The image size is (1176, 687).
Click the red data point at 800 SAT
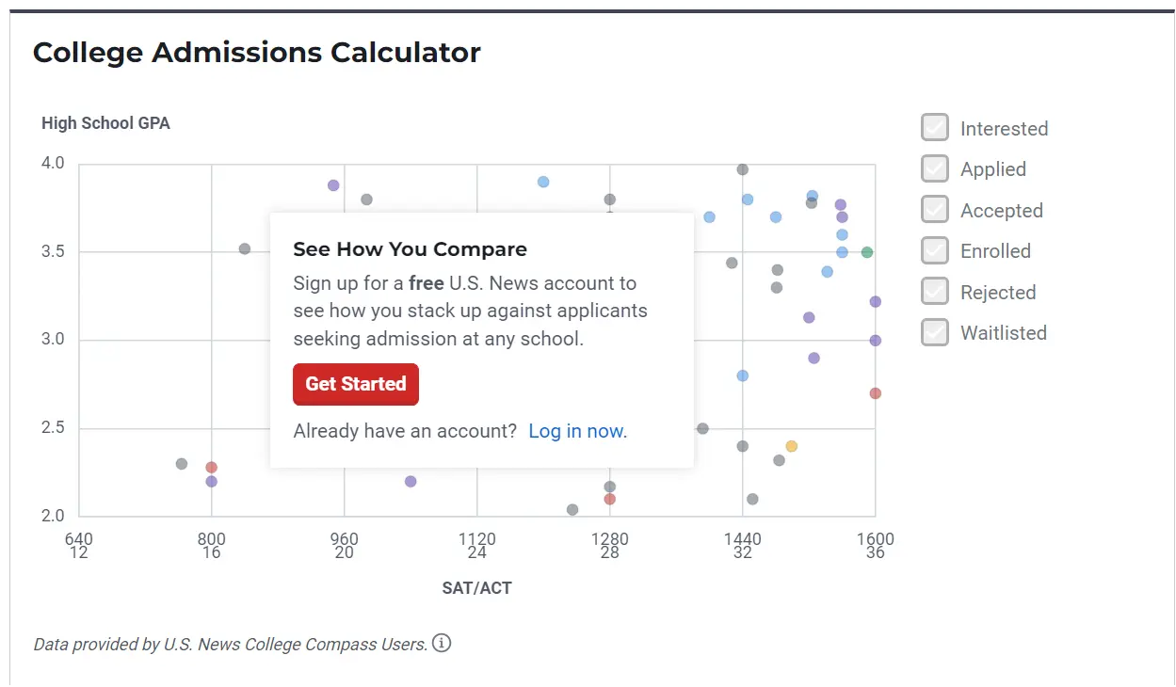point(212,468)
